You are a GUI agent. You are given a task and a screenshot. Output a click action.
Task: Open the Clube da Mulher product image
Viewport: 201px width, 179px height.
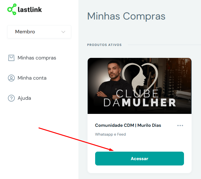[140, 86]
